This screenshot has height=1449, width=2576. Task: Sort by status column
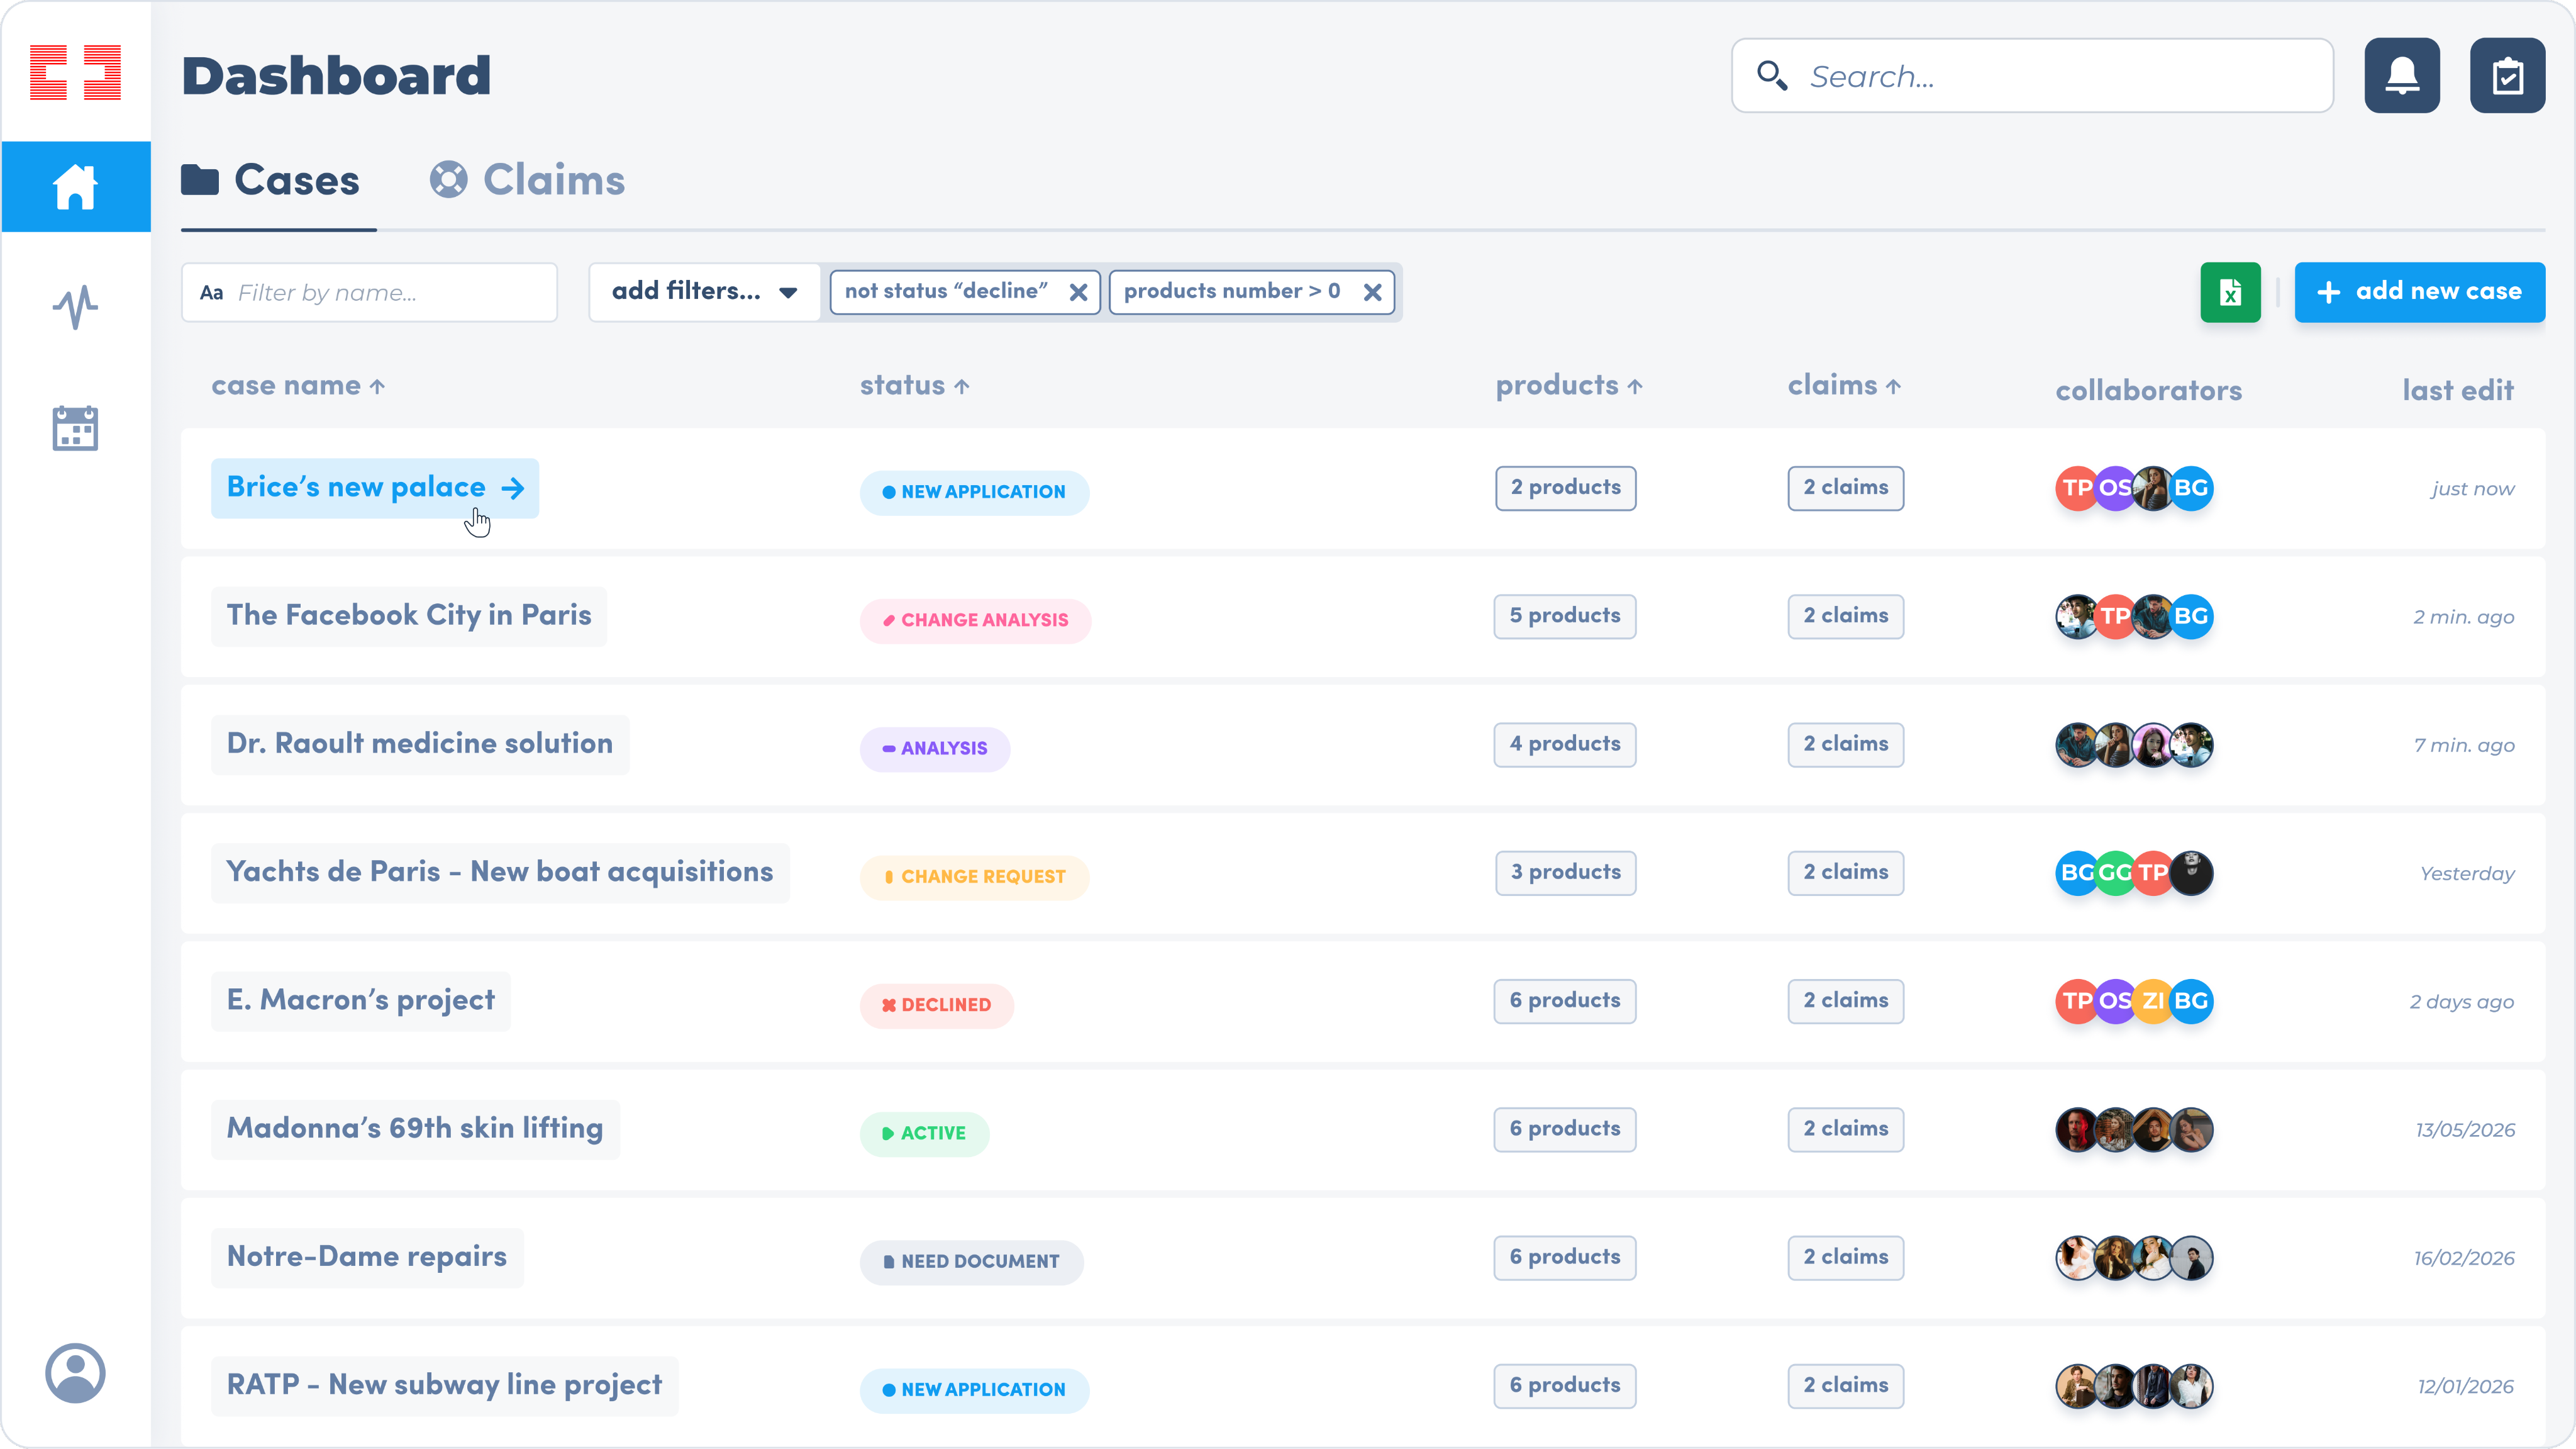(914, 385)
